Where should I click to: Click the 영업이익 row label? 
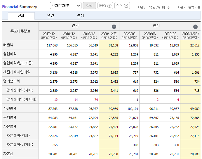(10, 54)
